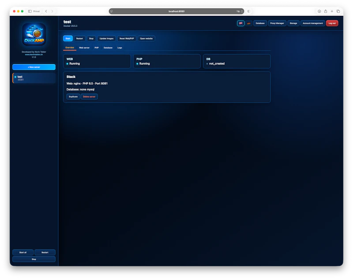
Task: Click the translate icon in address bar
Action: click(x=238, y=11)
